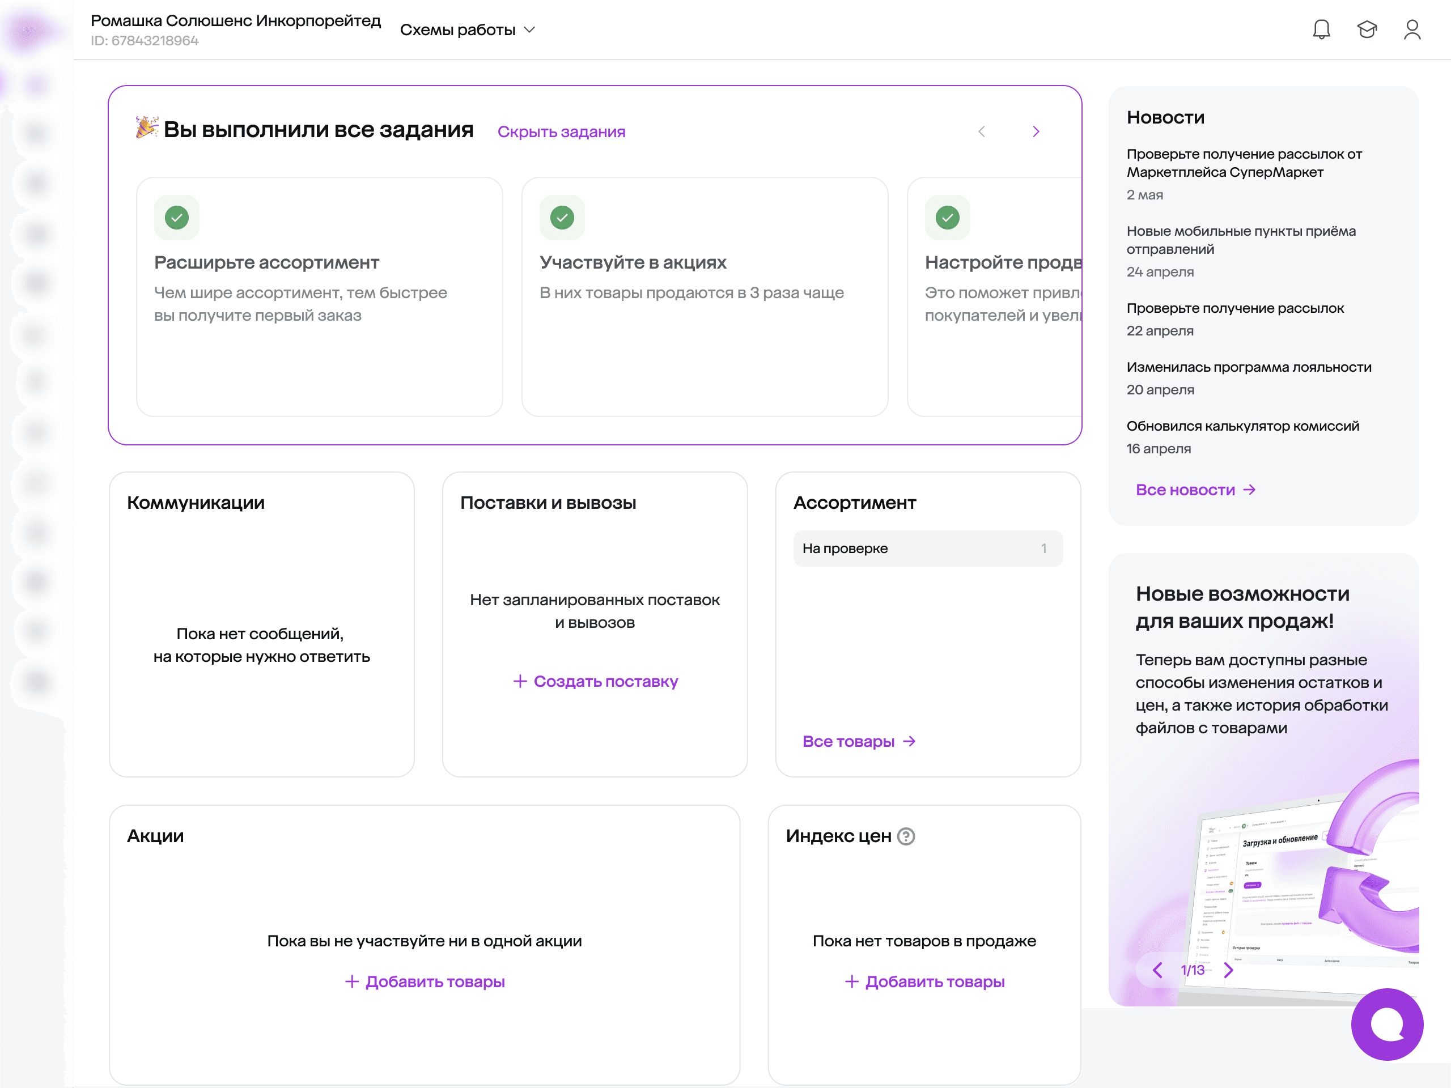Open the Все товары link
Viewport: 1451px width, 1088px height.
coord(858,741)
